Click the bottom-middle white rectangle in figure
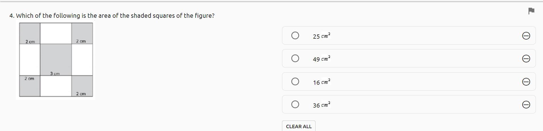The width and height of the screenshot is (543, 131). pyautogui.click(x=56, y=86)
